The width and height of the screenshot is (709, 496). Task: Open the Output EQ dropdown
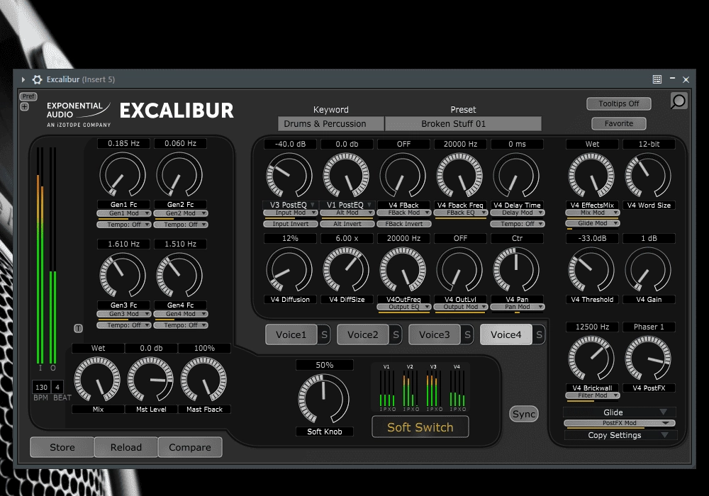click(x=404, y=308)
